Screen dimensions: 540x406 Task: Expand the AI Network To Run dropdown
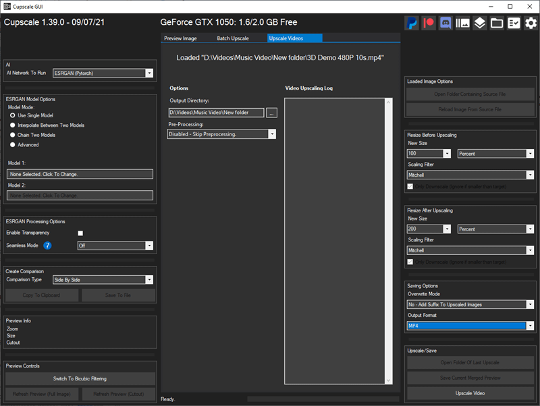coord(103,73)
